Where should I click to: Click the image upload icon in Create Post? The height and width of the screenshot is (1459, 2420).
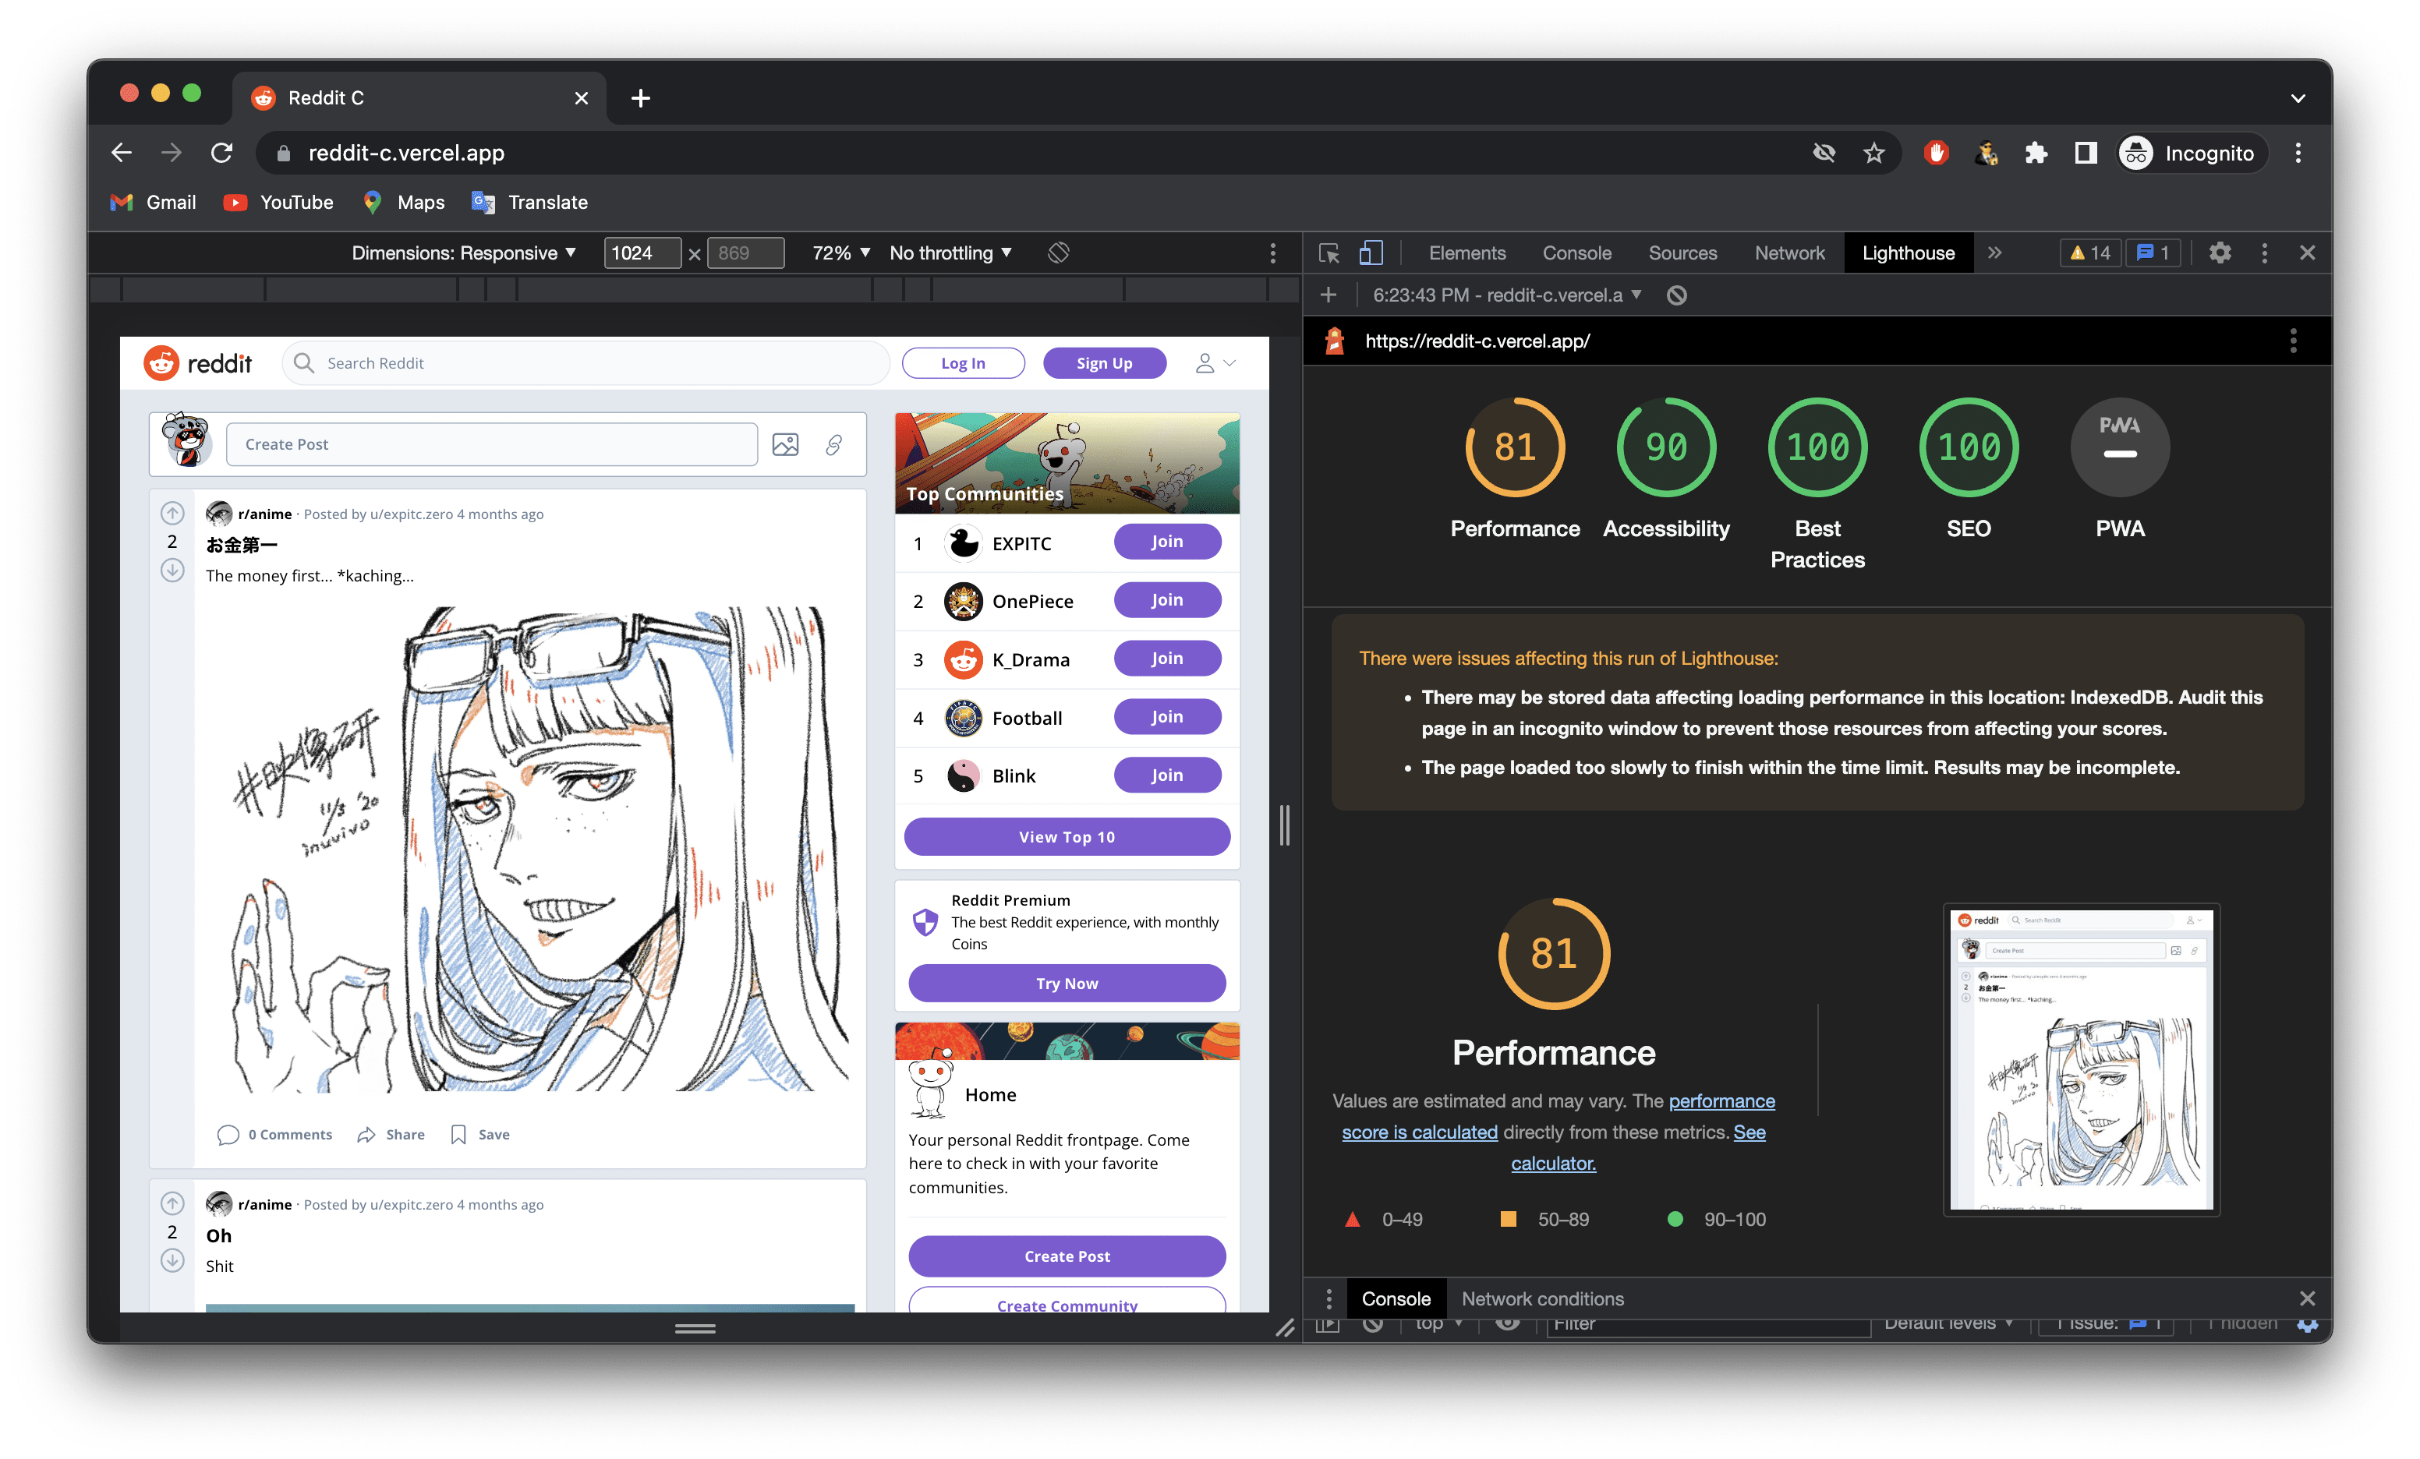(786, 445)
